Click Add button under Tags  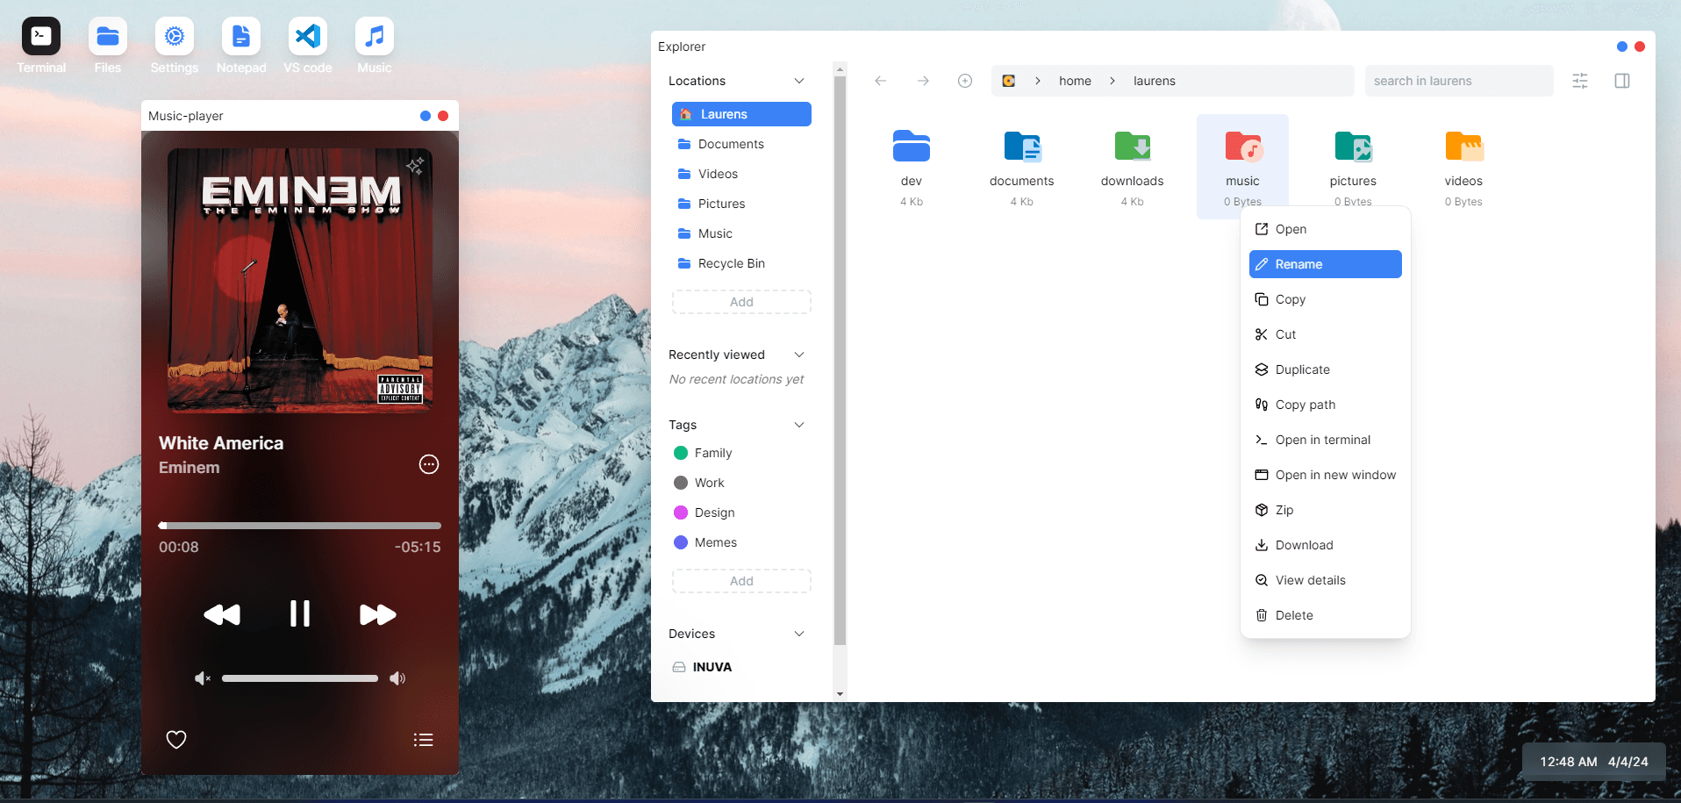pos(741,581)
